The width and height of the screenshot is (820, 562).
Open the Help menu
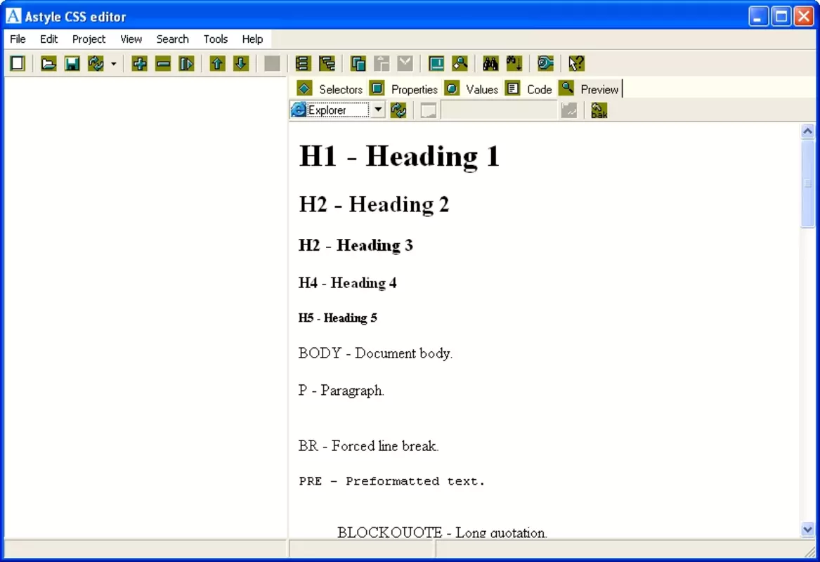click(x=252, y=39)
